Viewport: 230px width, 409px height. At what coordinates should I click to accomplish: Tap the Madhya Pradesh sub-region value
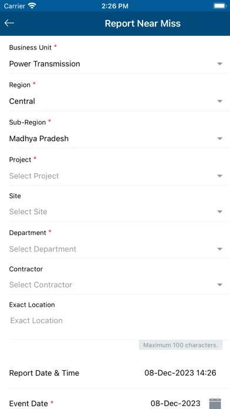(39, 139)
